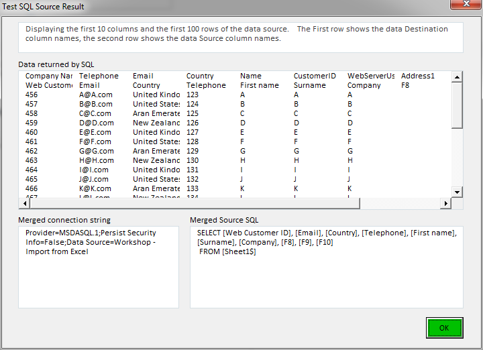The image size is (483, 350).
Task: Click the data grid scroll down arrow
Action: [457, 192]
